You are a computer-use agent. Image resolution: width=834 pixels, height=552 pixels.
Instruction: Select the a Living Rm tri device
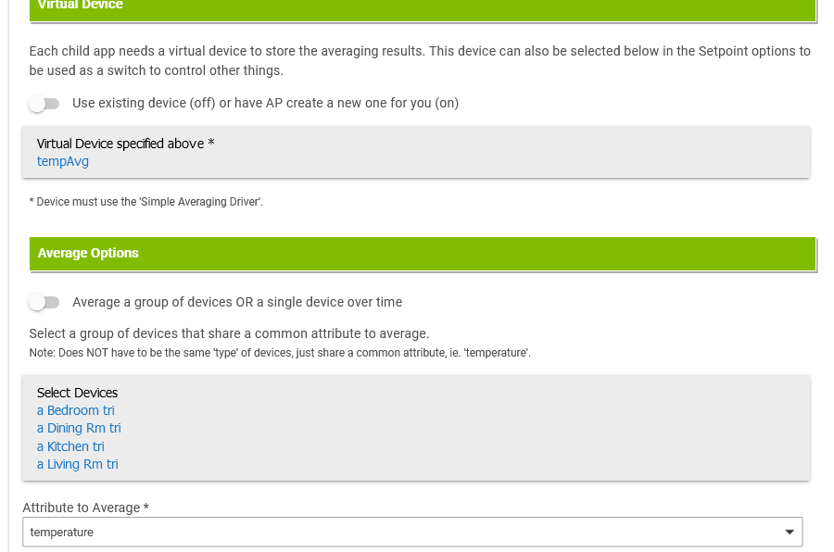click(77, 464)
